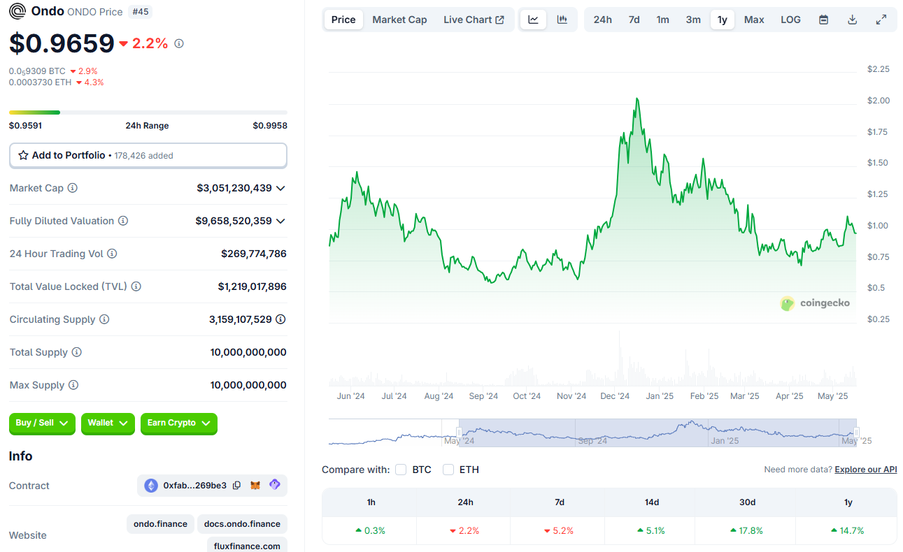Click the #45 rank badge
Viewport: 903px width, 552px height.
(x=141, y=12)
